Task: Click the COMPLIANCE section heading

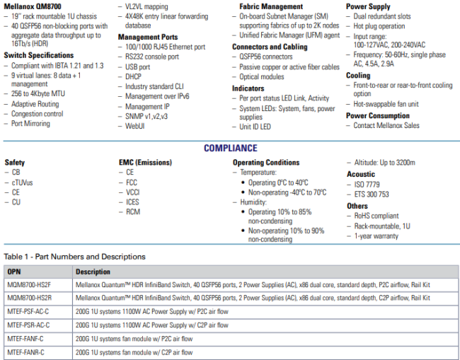Action: [x=230, y=149]
